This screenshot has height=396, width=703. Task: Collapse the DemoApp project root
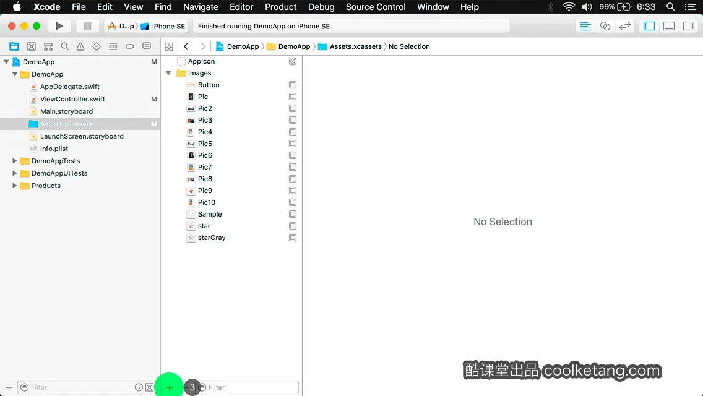point(6,62)
